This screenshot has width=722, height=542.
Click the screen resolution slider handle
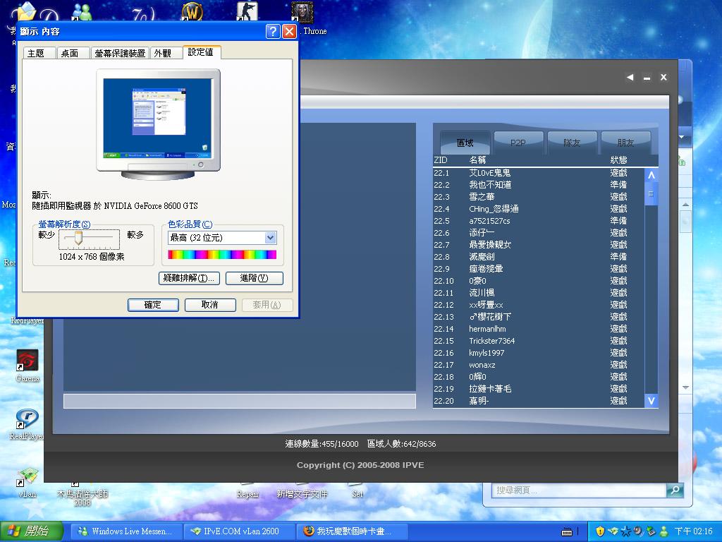tap(78, 238)
